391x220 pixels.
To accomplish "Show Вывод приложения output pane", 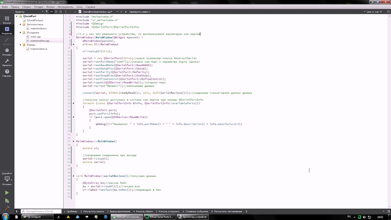I will pyautogui.click(x=119, y=211).
